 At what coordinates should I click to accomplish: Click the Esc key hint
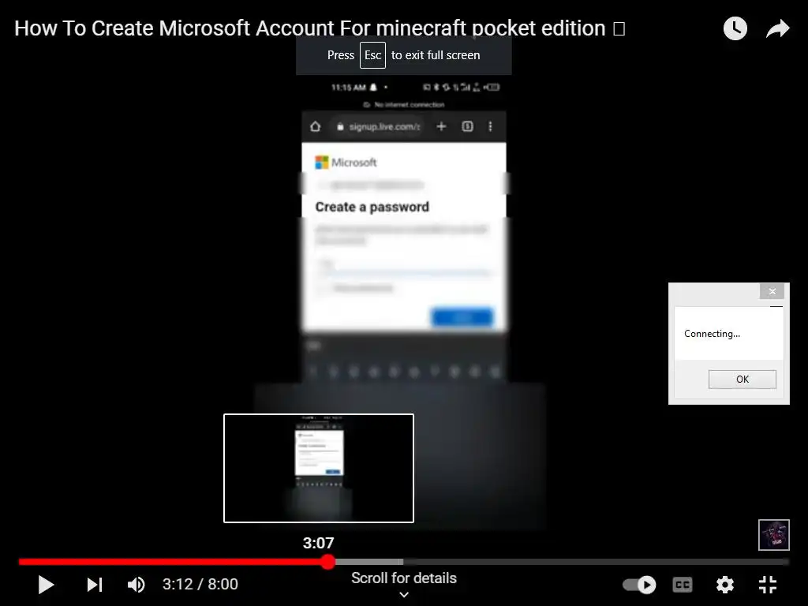[372, 55]
